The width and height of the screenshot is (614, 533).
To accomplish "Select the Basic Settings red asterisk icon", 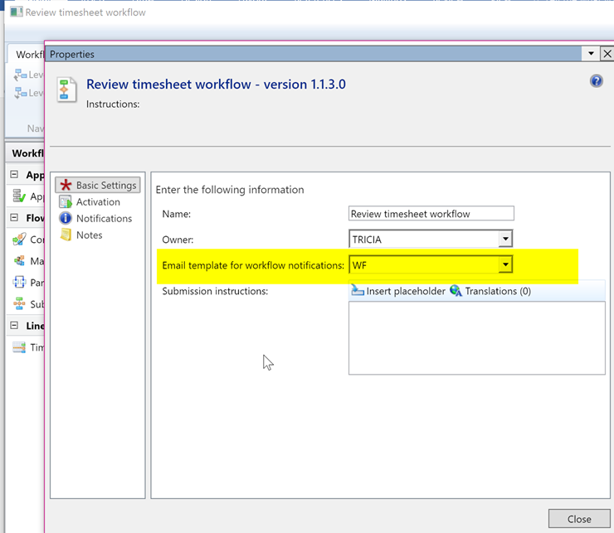I will coord(65,186).
